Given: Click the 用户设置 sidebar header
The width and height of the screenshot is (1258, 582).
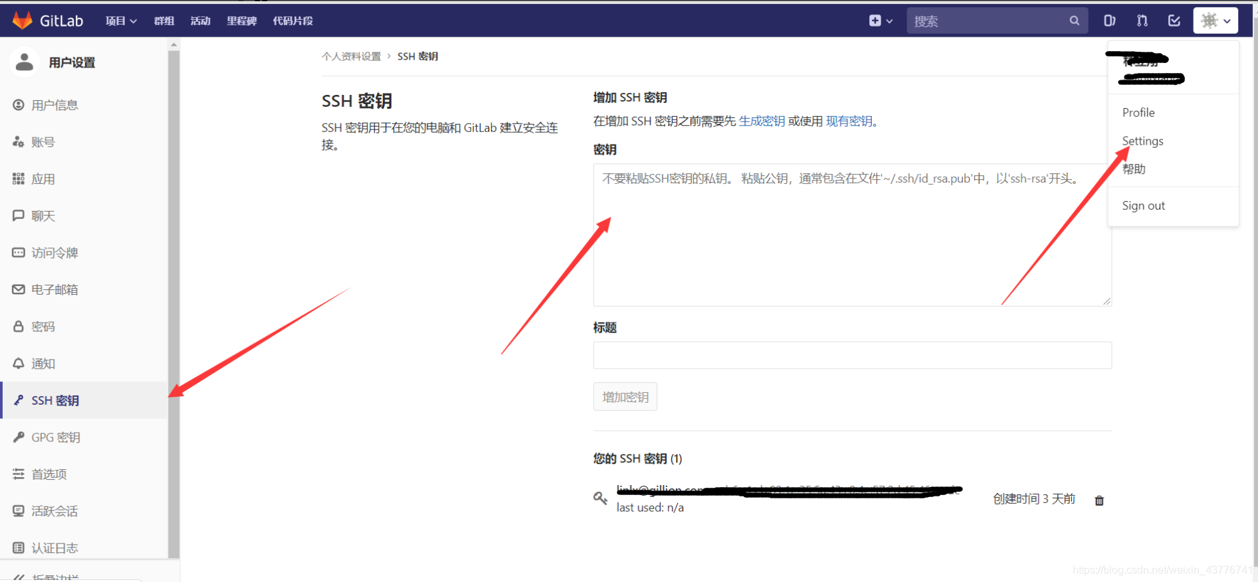Looking at the screenshot, I should click(72, 62).
